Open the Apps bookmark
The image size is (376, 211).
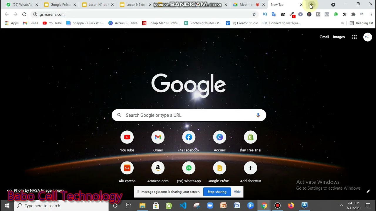click(x=11, y=23)
